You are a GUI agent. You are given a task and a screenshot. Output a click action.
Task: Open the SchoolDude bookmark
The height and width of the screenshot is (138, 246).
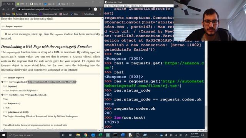pos(88,14)
